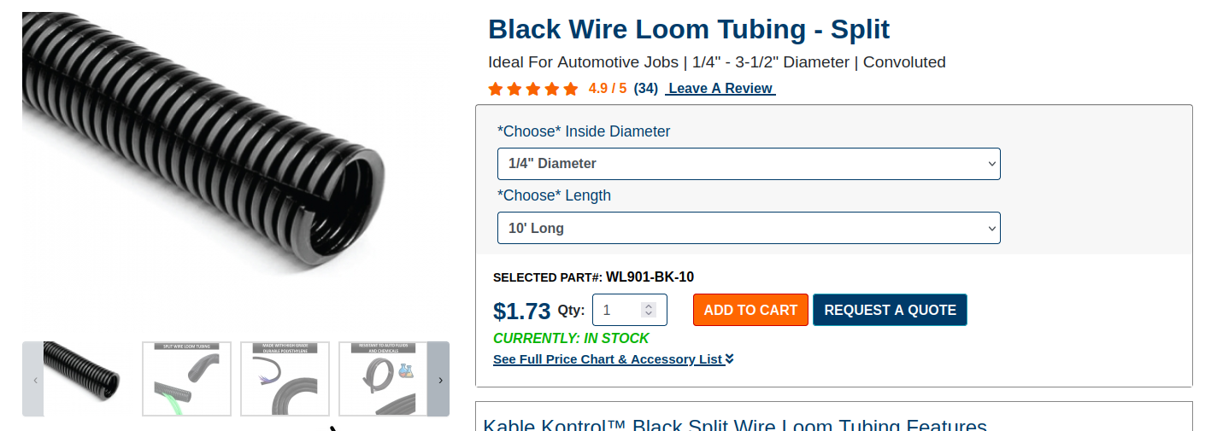Screen dimensions: 1217x431
Task: Click the (34) review count
Action: tap(645, 89)
